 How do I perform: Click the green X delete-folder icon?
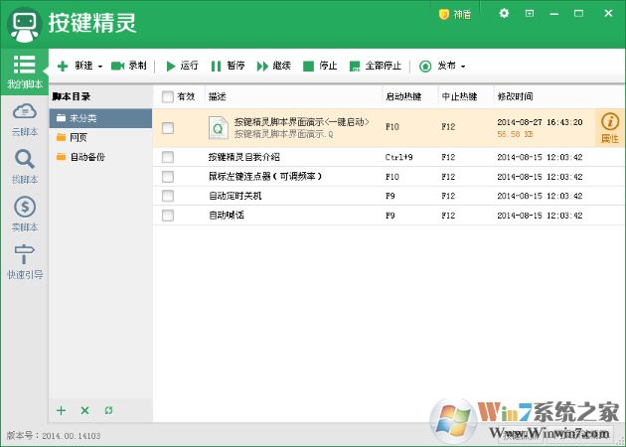tap(84, 410)
